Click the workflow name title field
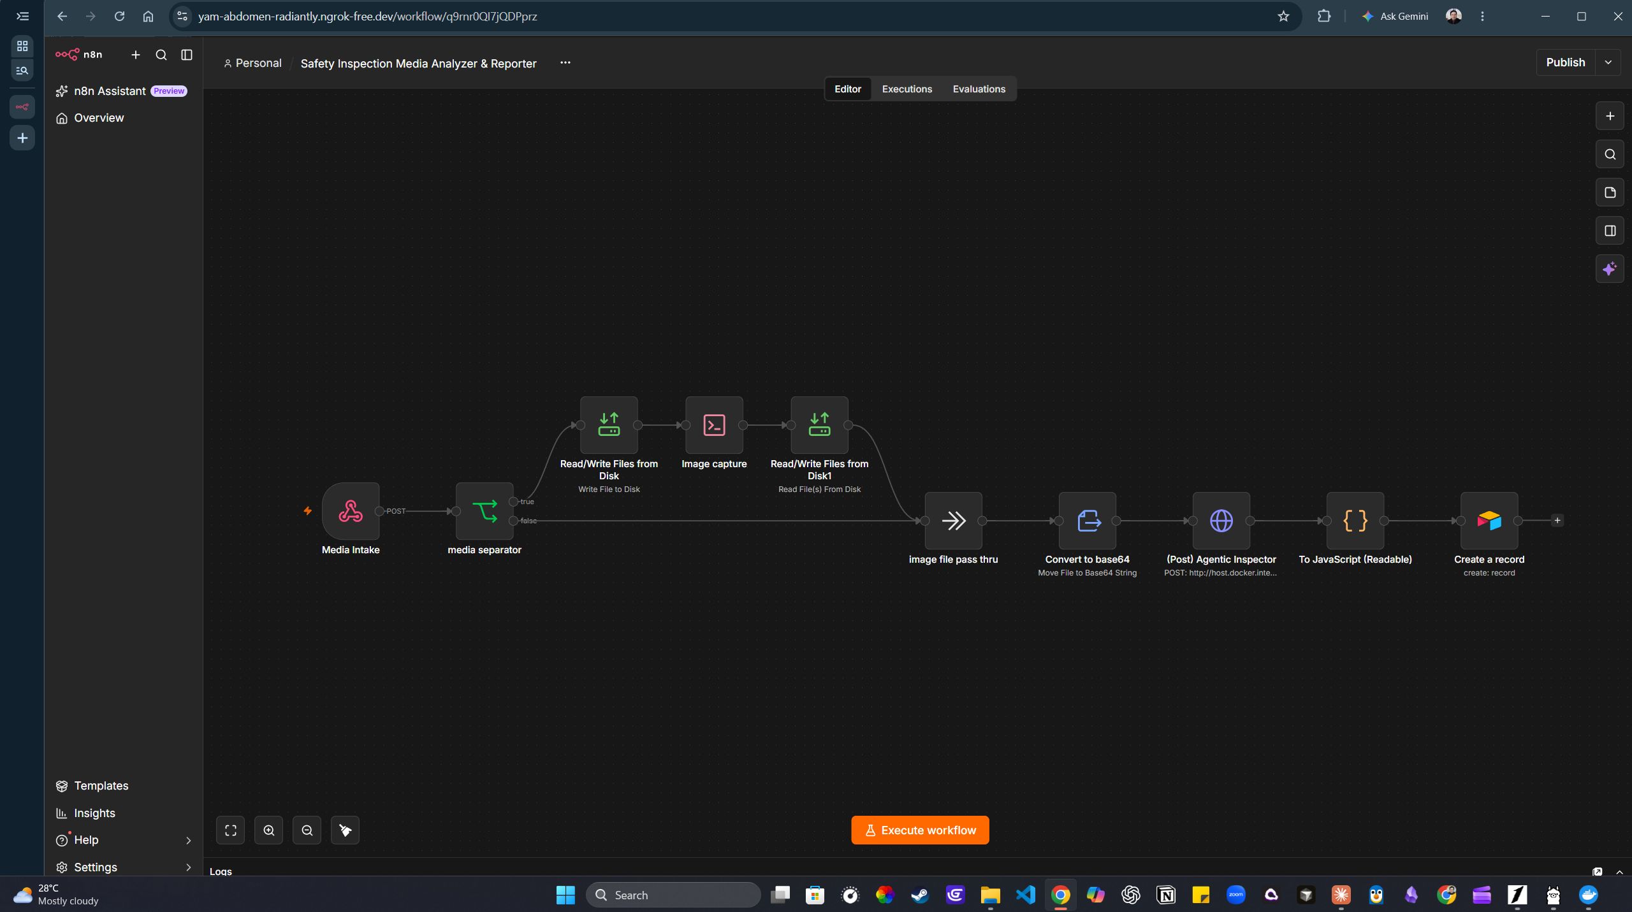Screen dimensions: 1632x912 point(418,63)
